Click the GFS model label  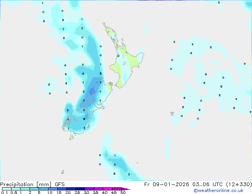pos(60,184)
